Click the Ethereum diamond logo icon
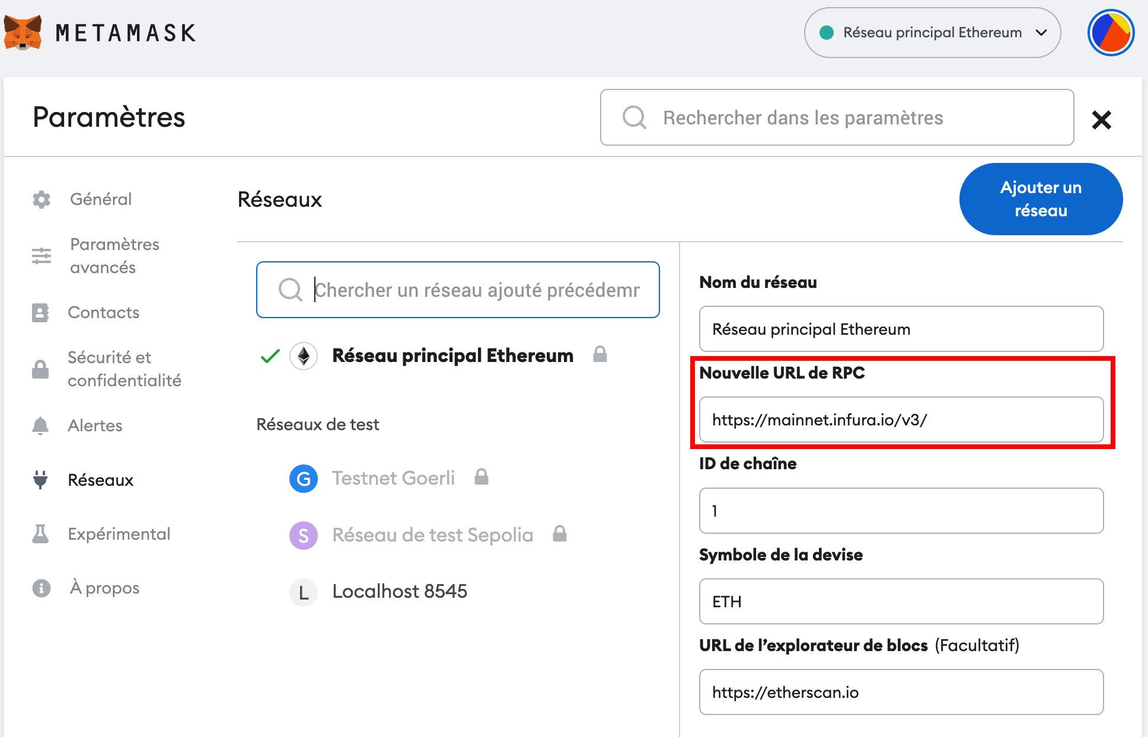This screenshot has width=1148, height=737. click(x=304, y=356)
